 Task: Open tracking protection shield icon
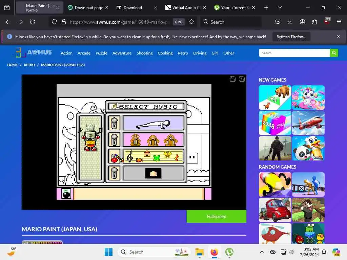(x=54, y=22)
